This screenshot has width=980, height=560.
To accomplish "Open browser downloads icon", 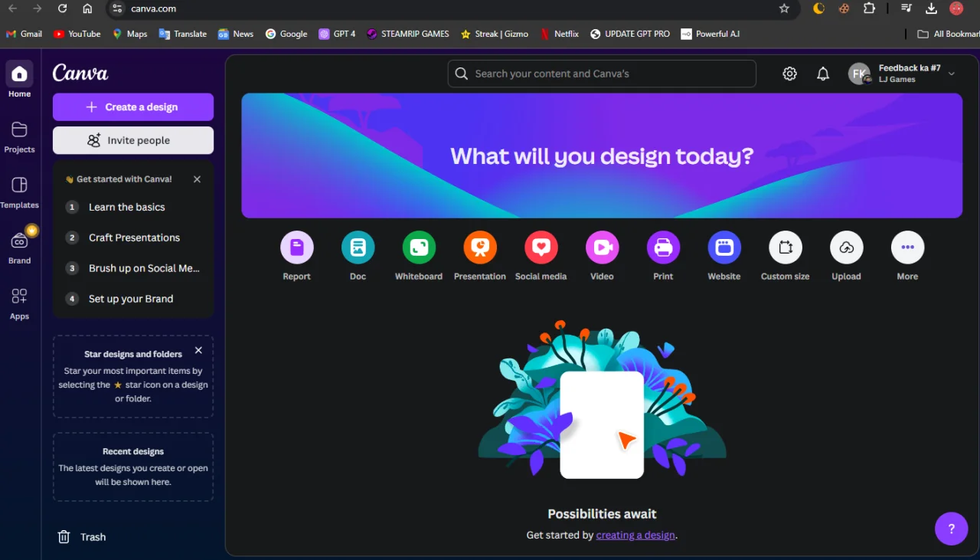I will 931,8.
